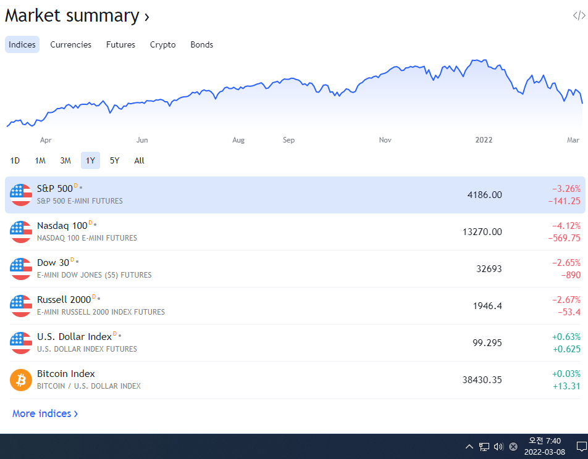Set chart range to 3M
The image size is (588, 459).
(65, 161)
